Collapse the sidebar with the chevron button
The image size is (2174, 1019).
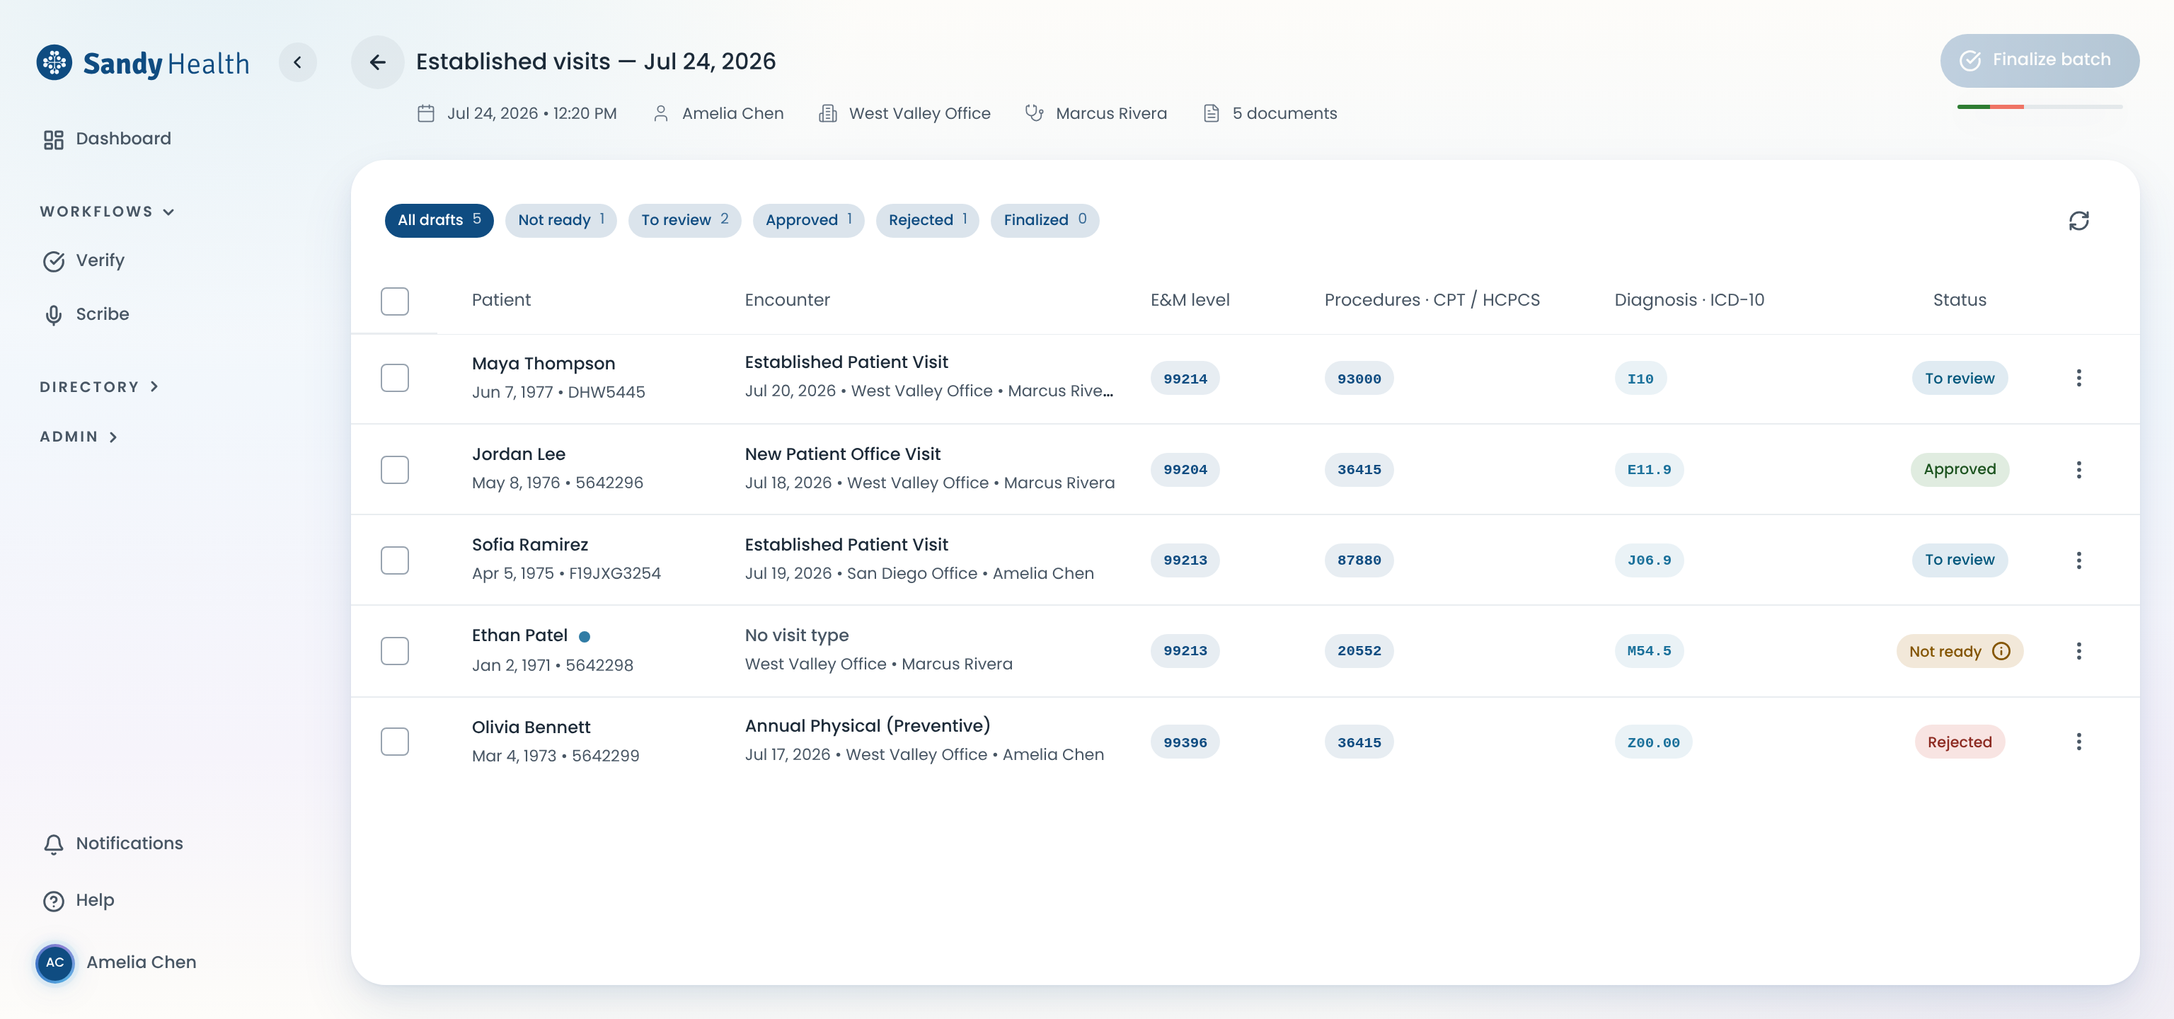tap(297, 62)
